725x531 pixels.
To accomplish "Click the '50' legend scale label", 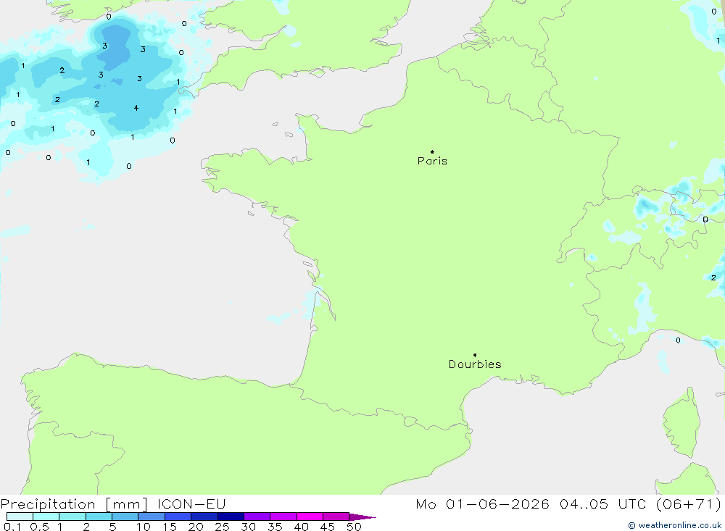I will click(x=354, y=527).
